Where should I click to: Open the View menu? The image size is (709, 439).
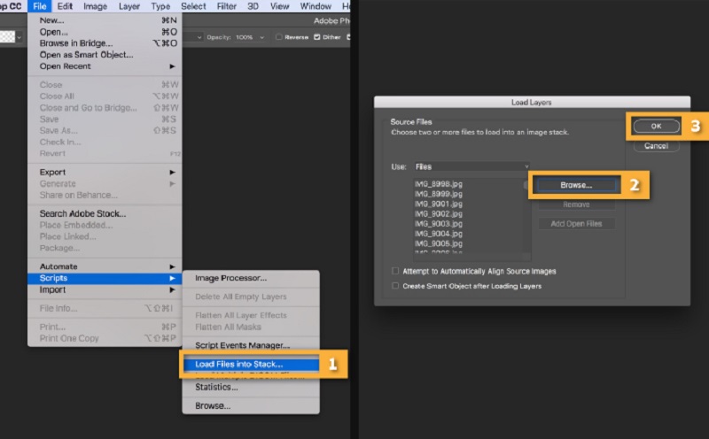(279, 6)
